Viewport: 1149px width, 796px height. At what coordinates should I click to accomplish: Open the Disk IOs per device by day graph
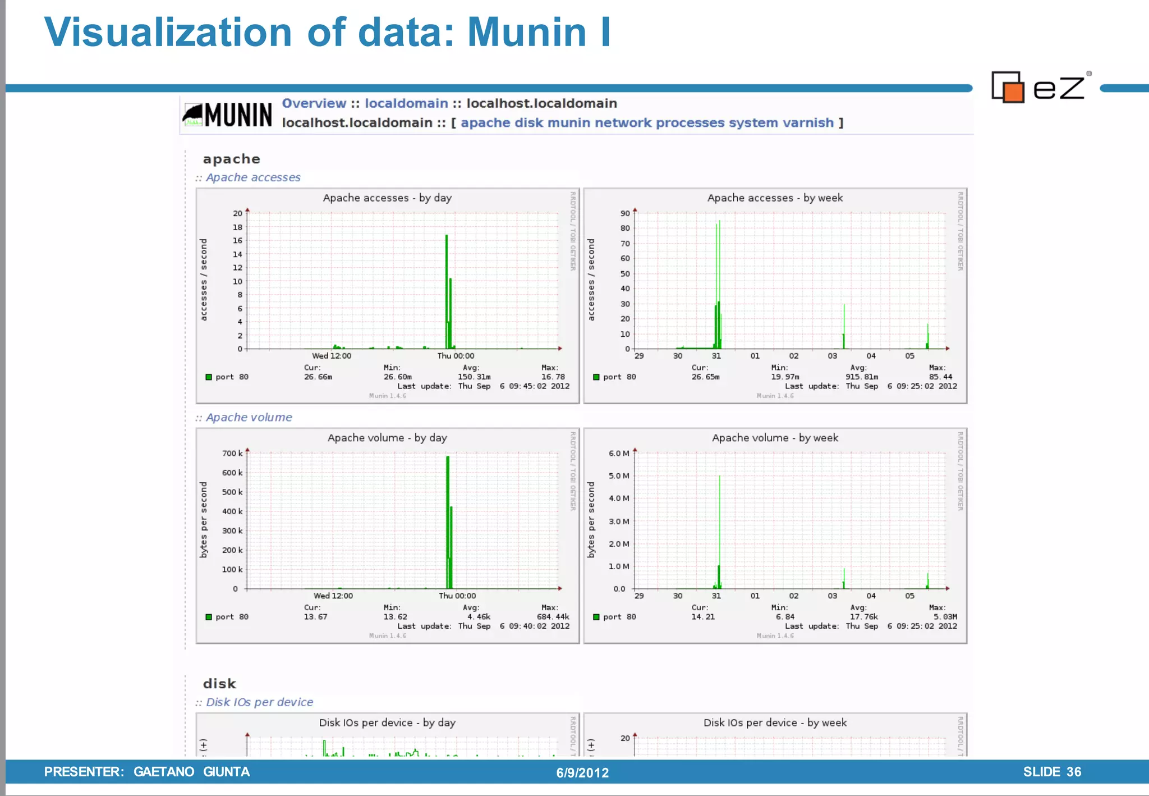pos(388,735)
